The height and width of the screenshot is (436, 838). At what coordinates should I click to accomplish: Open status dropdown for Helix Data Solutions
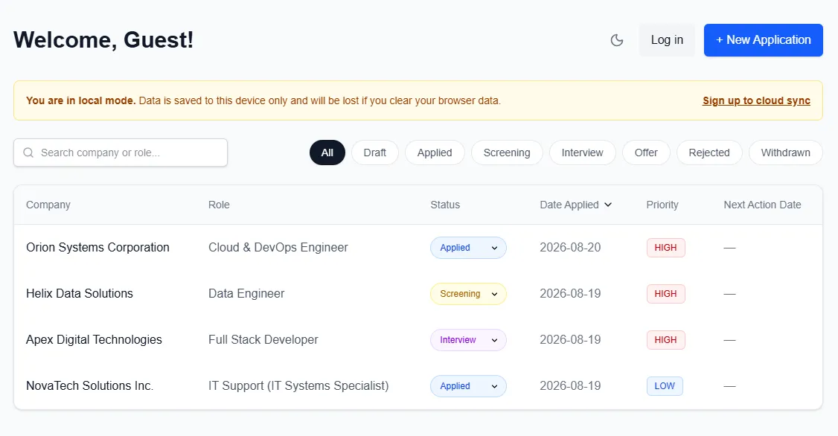[468, 294]
